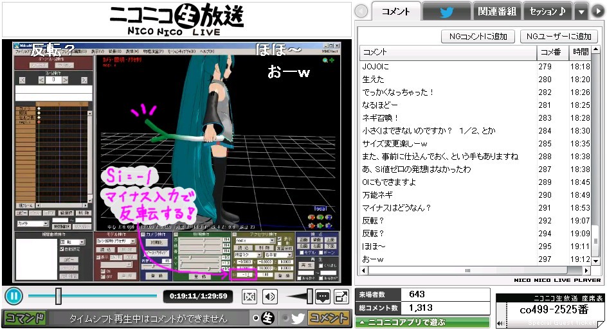This screenshot has width=607, height=330.
Task: Select the radio button next to Twitter icon
Action: point(285,318)
